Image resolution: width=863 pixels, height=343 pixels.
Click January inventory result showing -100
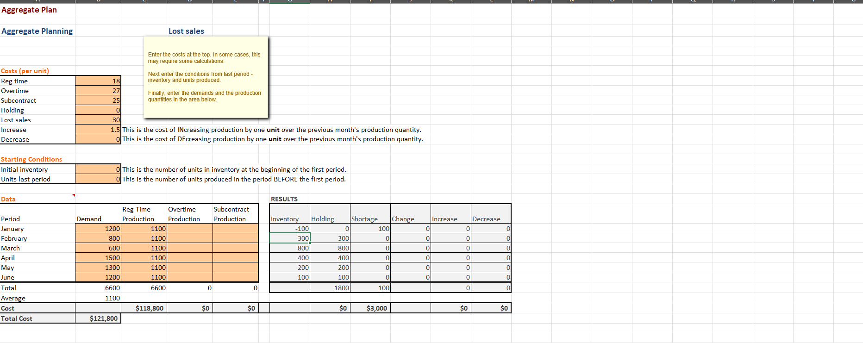click(290, 229)
